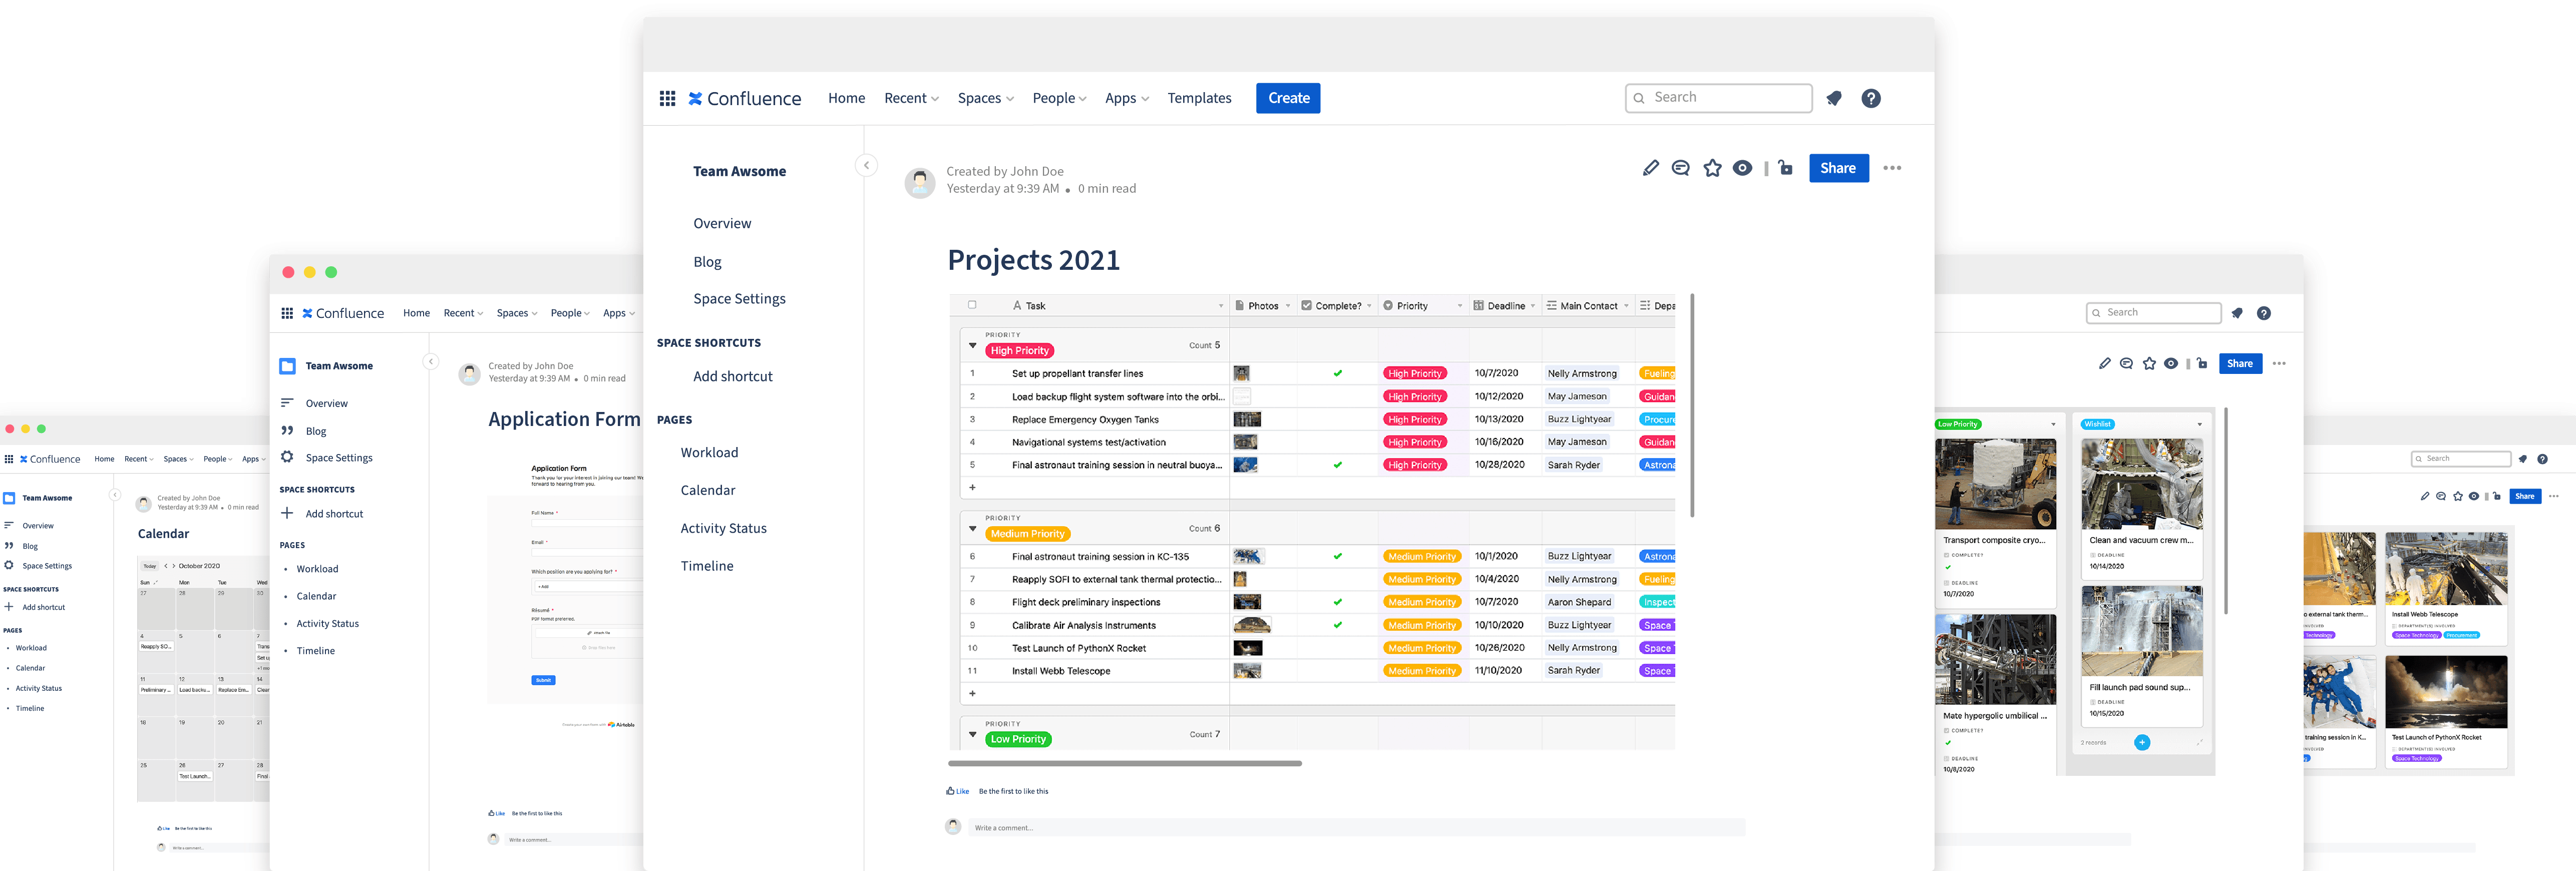Click the Create button

pos(1288,97)
